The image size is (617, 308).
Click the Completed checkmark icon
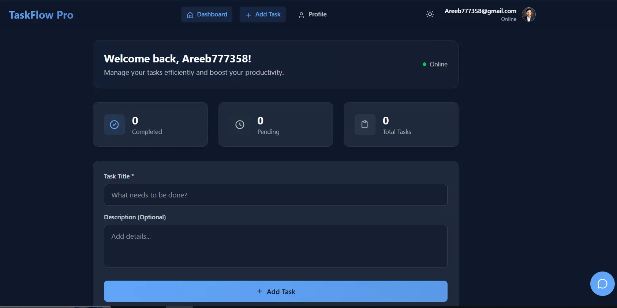(115, 125)
